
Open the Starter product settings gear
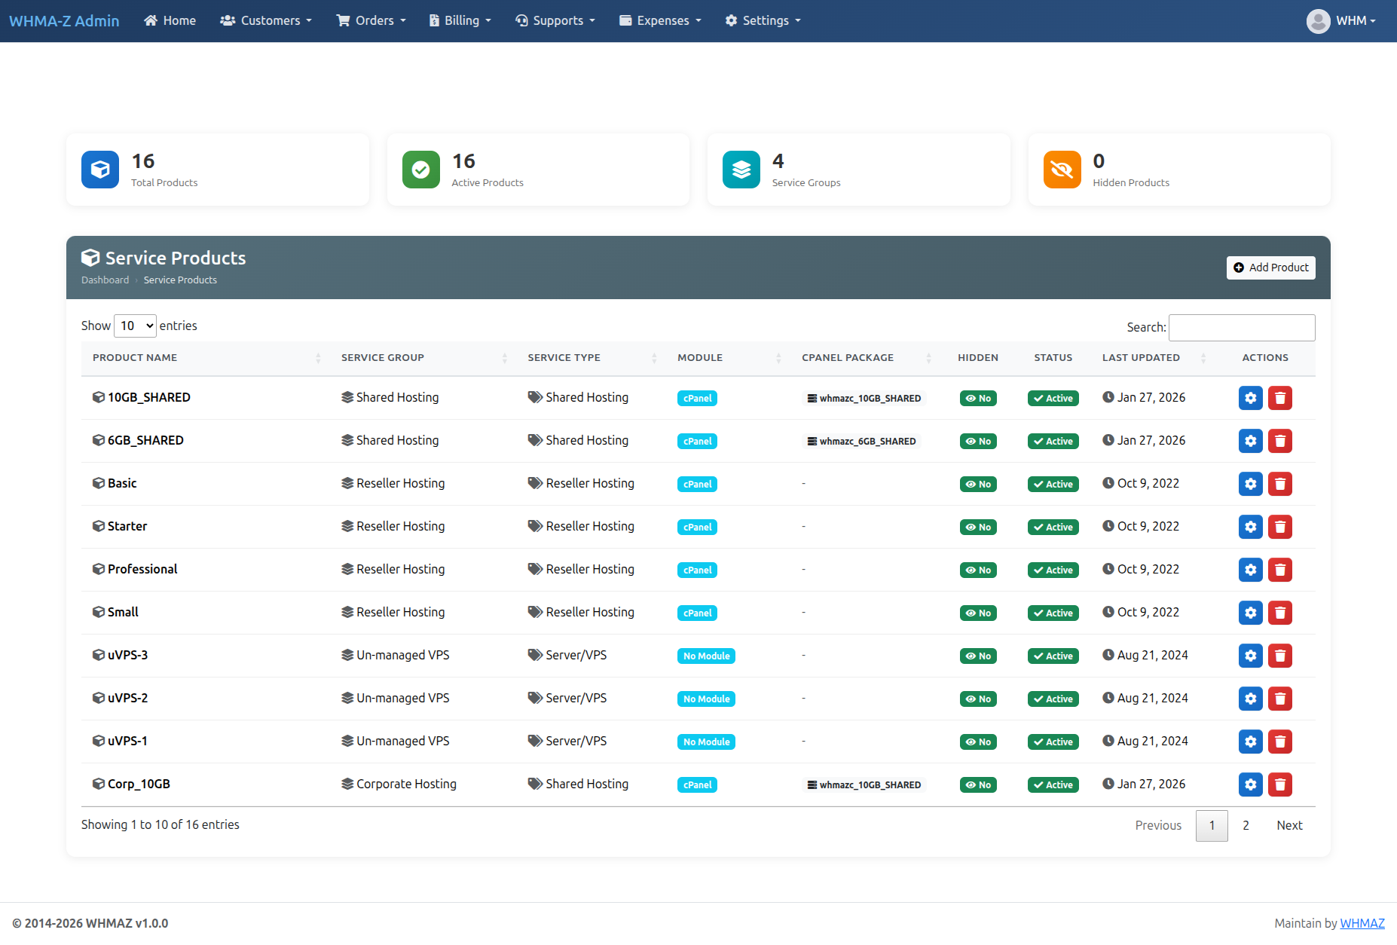1250,527
